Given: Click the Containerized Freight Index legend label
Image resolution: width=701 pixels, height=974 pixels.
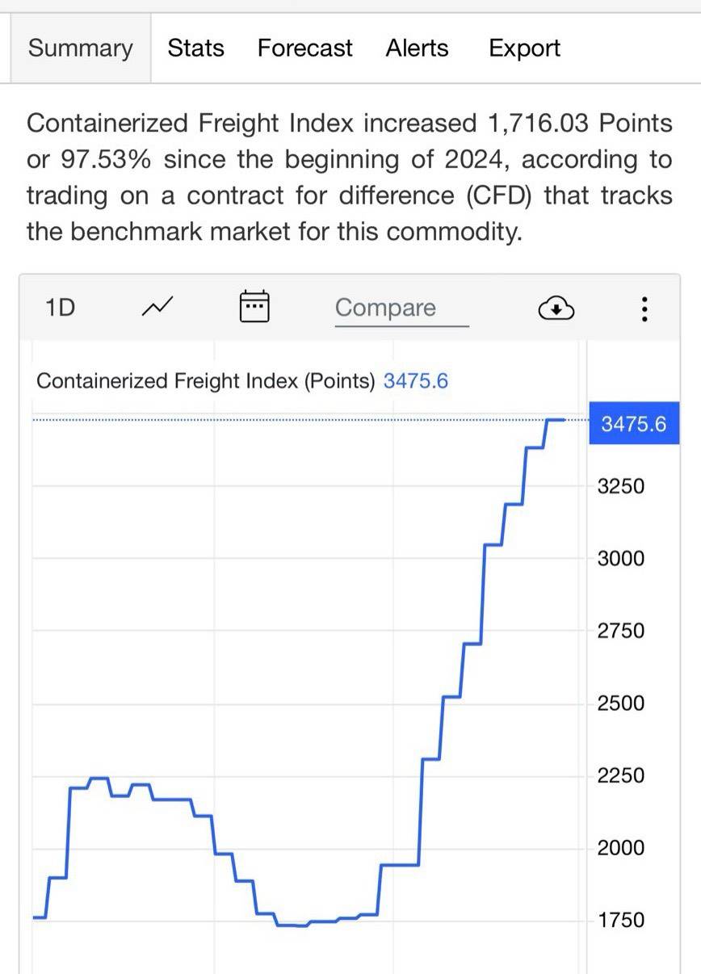Looking at the screenshot, I should pos(206,380).
